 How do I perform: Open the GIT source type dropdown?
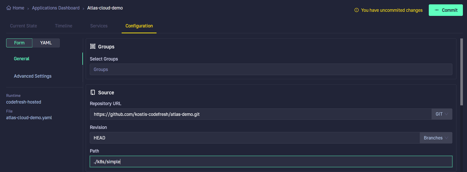point(442,114)
